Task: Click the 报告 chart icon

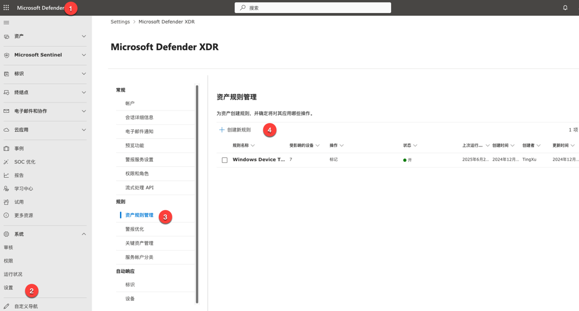Action: (6, 175)
